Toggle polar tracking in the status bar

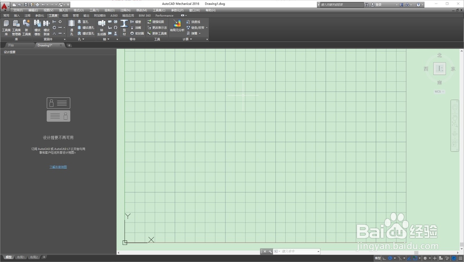tap(390, 258)
